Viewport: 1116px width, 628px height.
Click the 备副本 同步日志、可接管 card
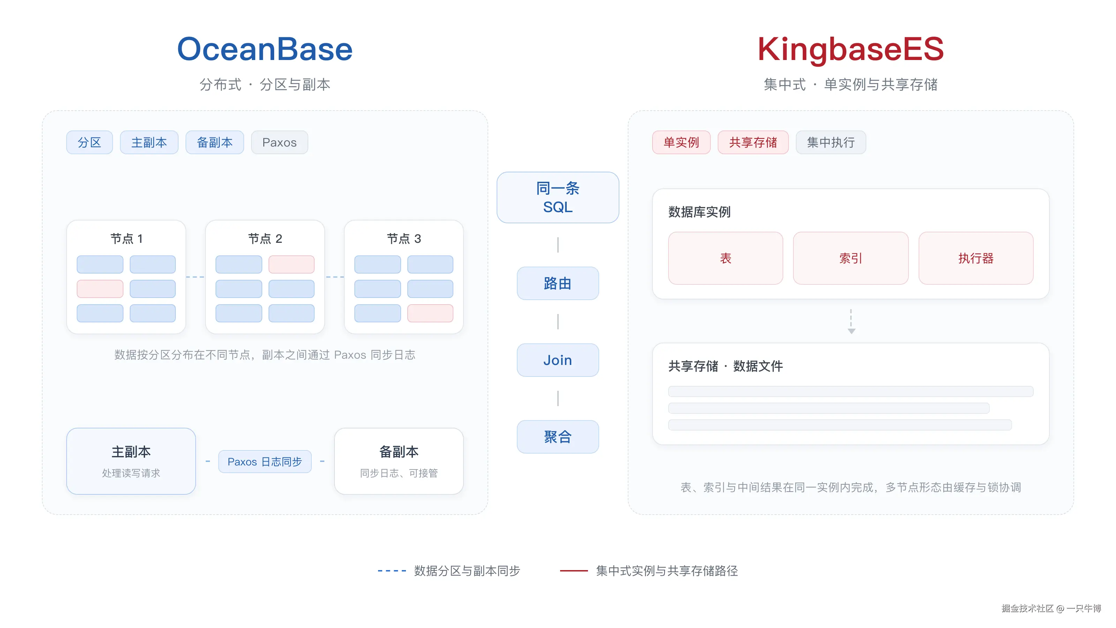pyautogui.click(x=399, y=461)
